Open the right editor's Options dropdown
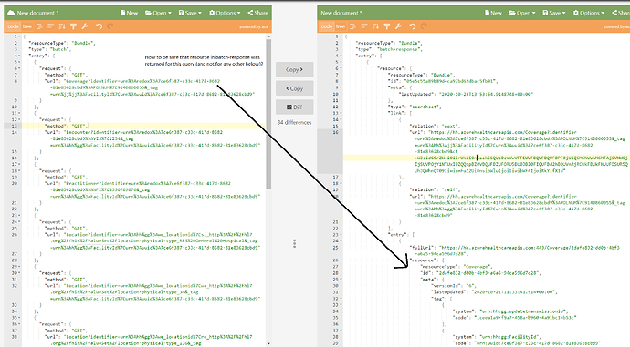This screenshot has height=347, width=630. [x=589, y=13]
